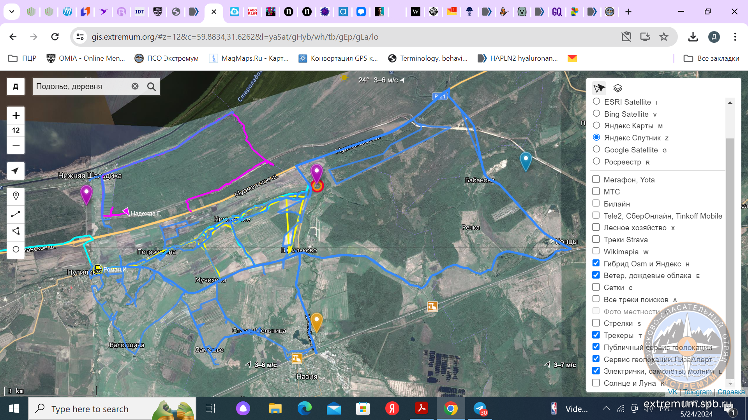The width and height of the screenshot is (748, 420).
Task: Click the map zoom-in plus button
Action: click(16, 115)
